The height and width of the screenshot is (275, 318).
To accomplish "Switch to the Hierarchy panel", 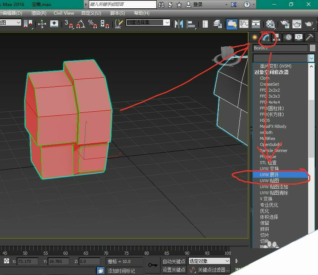I will point(276,37).
